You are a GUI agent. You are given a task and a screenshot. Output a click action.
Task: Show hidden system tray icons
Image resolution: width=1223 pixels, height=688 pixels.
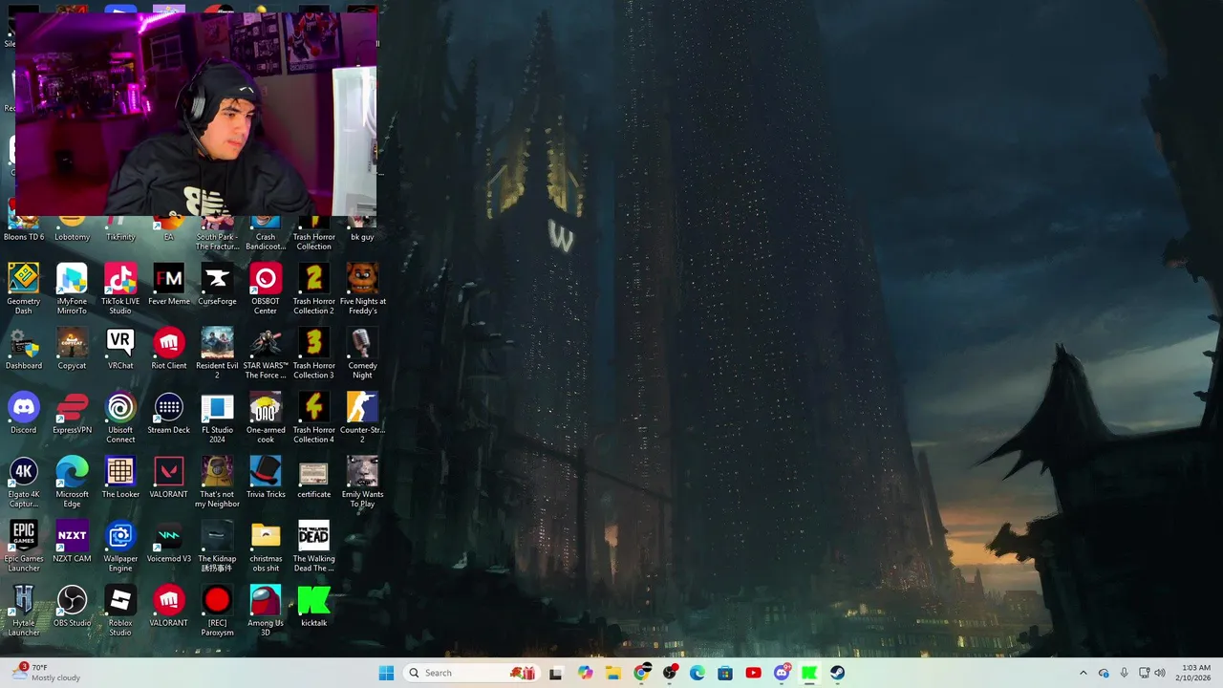pos(1083,673)
